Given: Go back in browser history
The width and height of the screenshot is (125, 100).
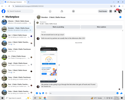Looking at the screenshot, I should tap(2, 6).
